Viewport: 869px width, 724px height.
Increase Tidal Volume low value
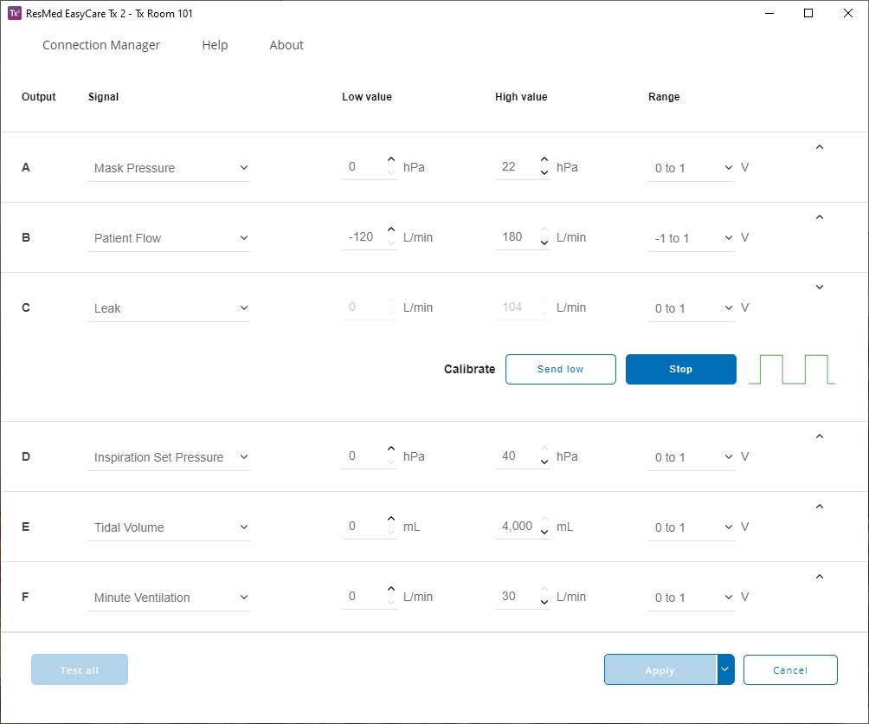coord(391,519)
